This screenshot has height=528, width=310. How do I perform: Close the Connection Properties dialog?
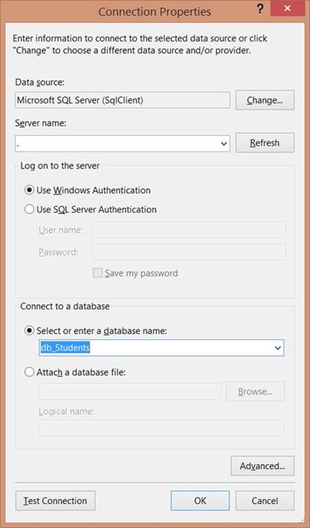pyautogui.click(x=287, y=8)
